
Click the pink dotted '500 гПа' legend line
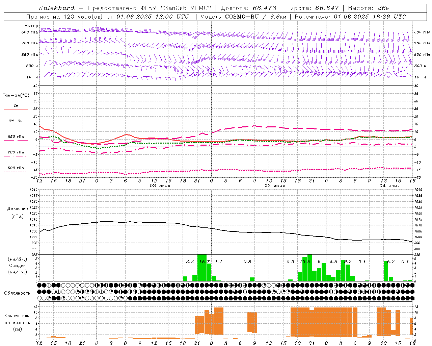pos(15,172)
